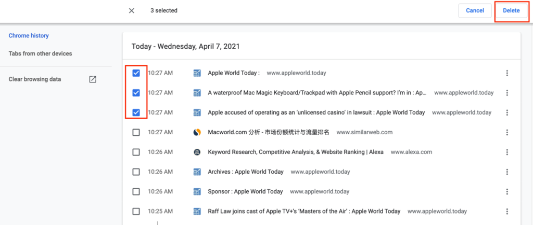Select checkbox for Keyword Research Alexa entry
Image resolution: width=533 pixels, height=225 pixels.
(136, 152)
